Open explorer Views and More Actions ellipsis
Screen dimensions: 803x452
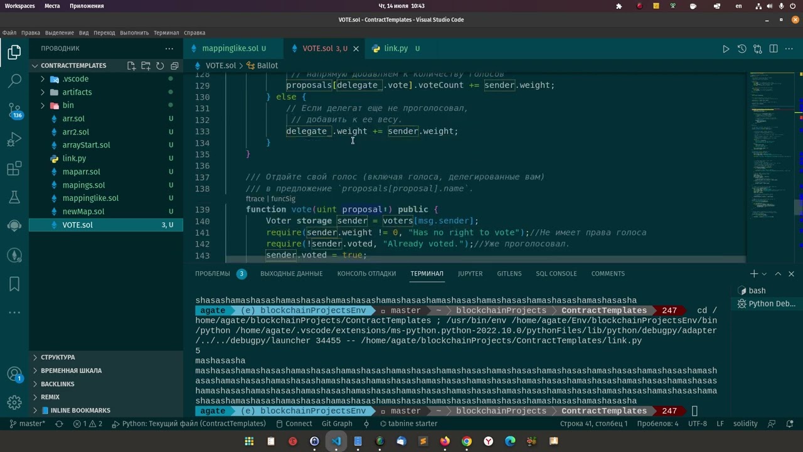point(169,48)
